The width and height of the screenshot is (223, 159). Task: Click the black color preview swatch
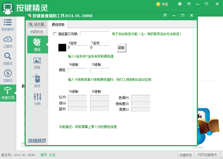(x=62, y=47)
